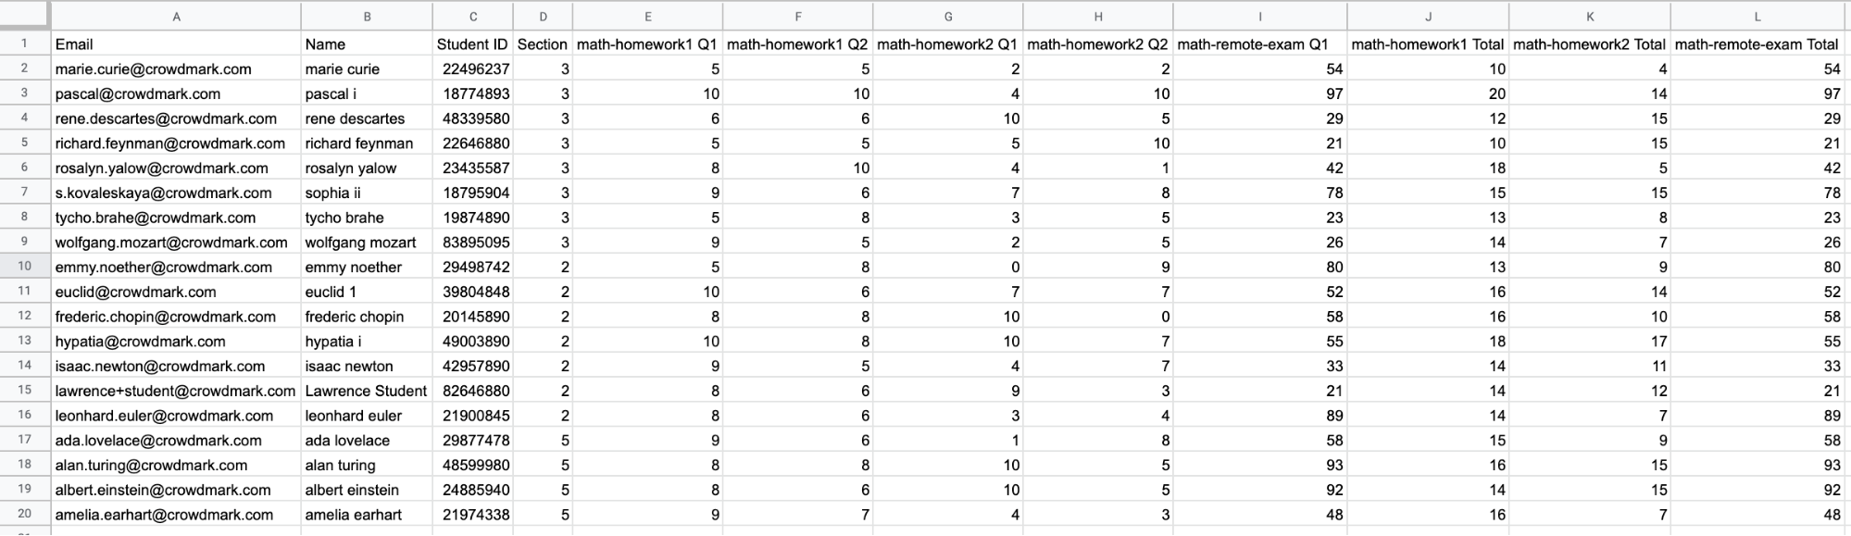Click Lawrence Student name cell
The width and height of the screenshot is (1851, 536).
367,391
